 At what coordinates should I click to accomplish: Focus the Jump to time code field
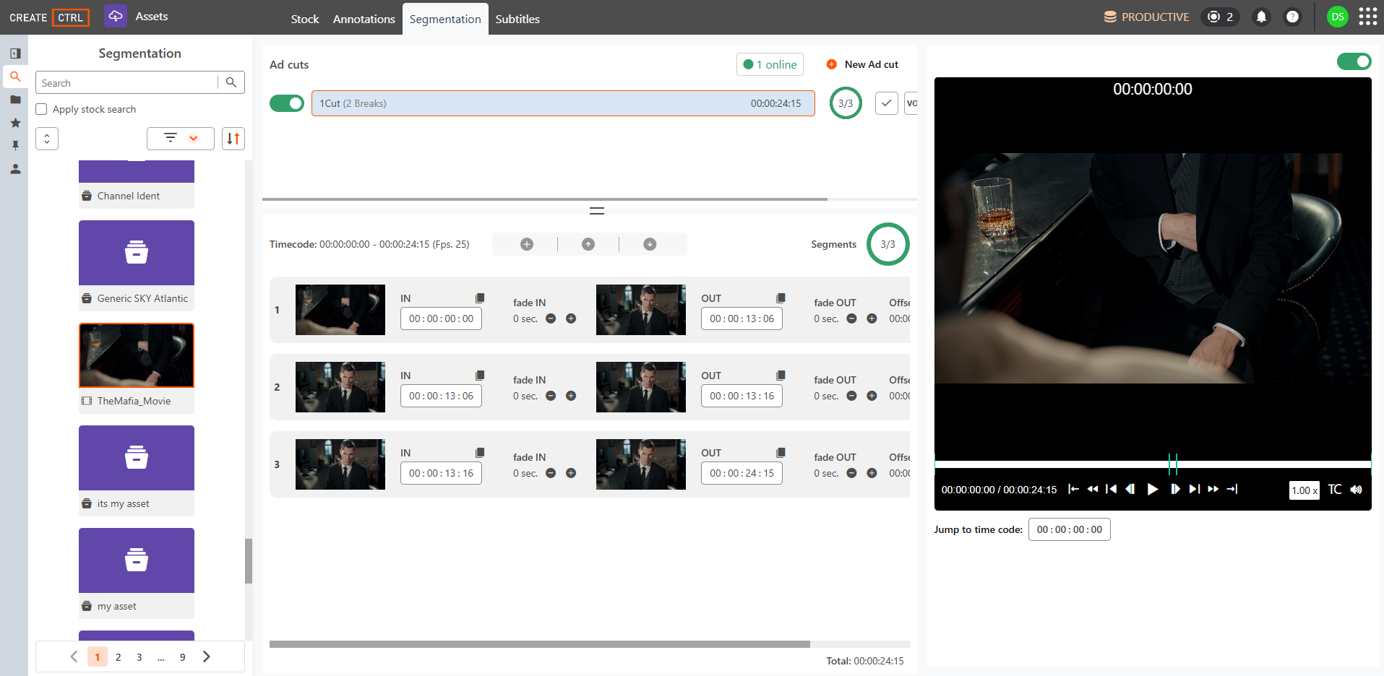coord(1070,529)
